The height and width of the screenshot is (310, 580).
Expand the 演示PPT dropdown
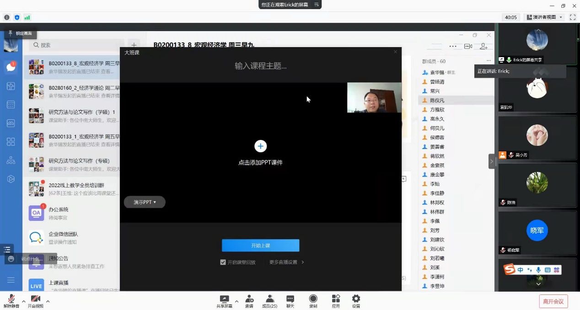coord(145,202)
